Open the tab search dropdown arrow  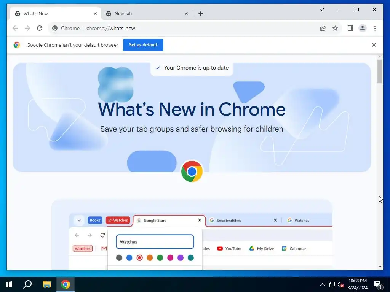point(321,10)
